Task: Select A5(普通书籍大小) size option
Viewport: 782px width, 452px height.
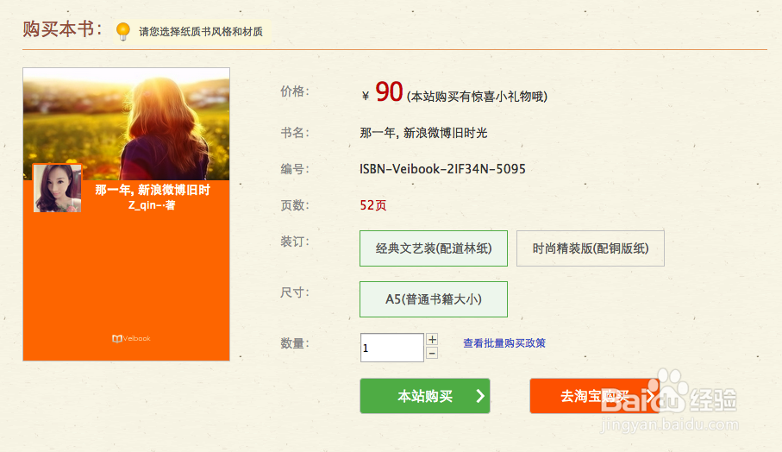Action: pos(434,299)
